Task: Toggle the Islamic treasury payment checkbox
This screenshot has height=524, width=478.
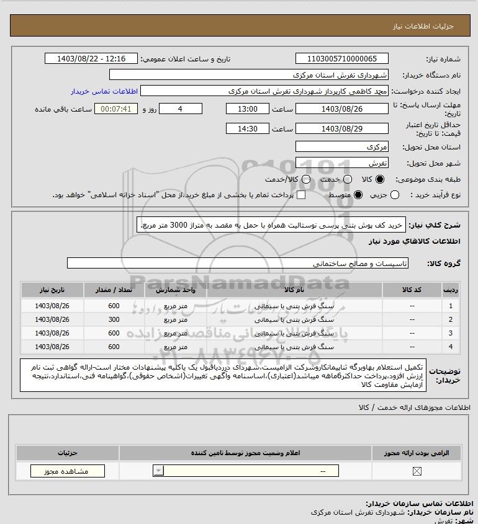Action: [x=301, y=195]
